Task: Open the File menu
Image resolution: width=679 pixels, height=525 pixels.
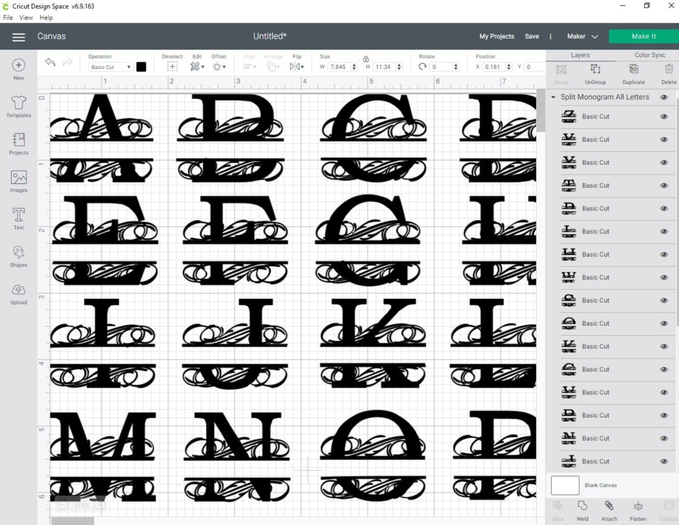Action: click(x=8, y=17)
